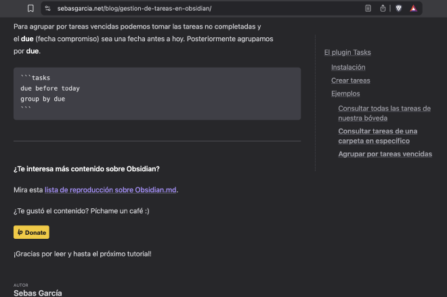Go to El plugin Tasks section
447x297 pixels.
[347, 52]
